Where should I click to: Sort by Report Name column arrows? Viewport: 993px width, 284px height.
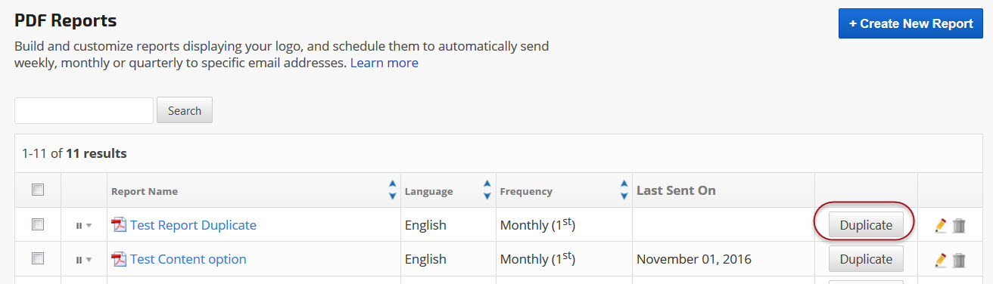(x=392, y=190)
